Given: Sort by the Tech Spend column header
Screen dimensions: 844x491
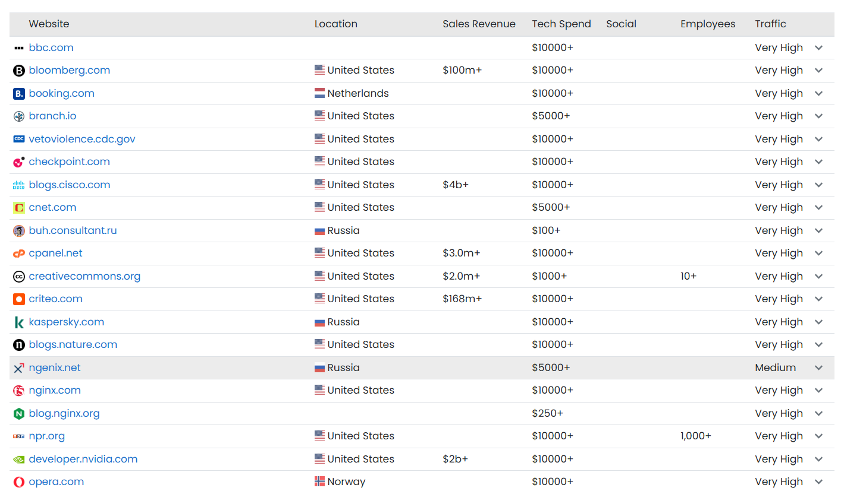Looking at the screenshot, I should [x=561, y=24].
